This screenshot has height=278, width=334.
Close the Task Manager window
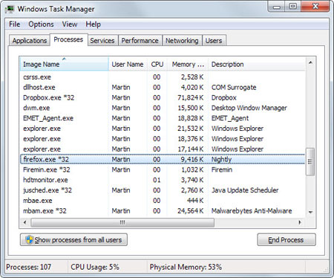tap(315, 7)
